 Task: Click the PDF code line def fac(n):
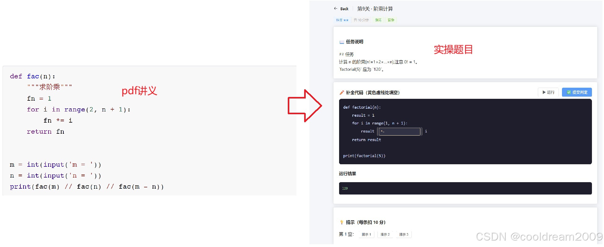32,76
